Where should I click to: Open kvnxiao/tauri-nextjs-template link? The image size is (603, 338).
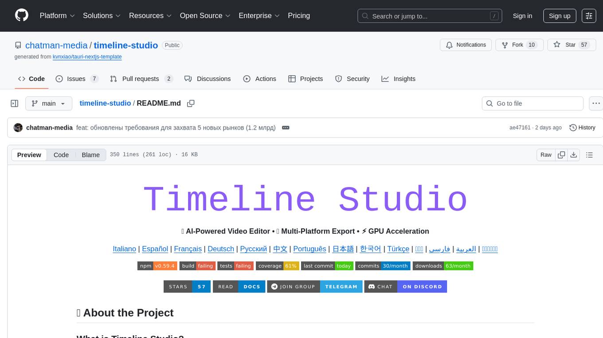87,57
